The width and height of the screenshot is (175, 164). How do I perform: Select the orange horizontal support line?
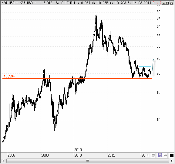(x=77, y=79)
